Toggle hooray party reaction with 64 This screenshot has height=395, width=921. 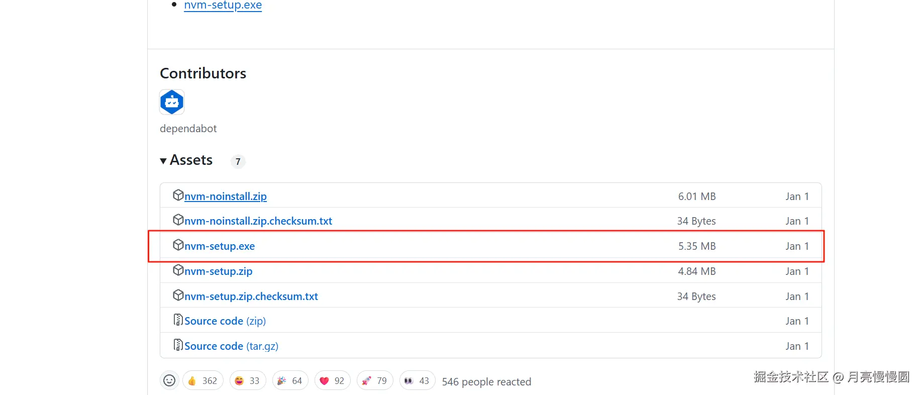(x=290, y=381)
